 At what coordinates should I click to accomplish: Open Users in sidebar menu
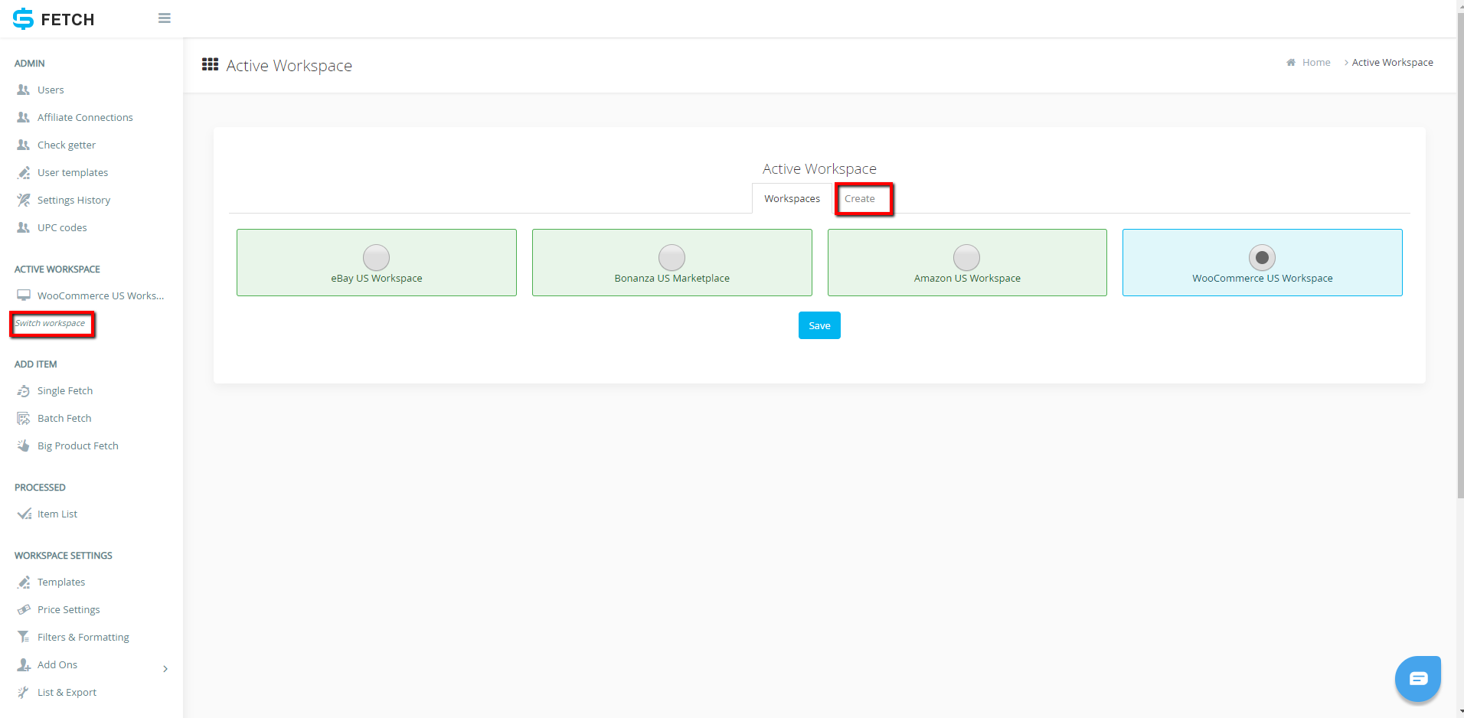51,90
